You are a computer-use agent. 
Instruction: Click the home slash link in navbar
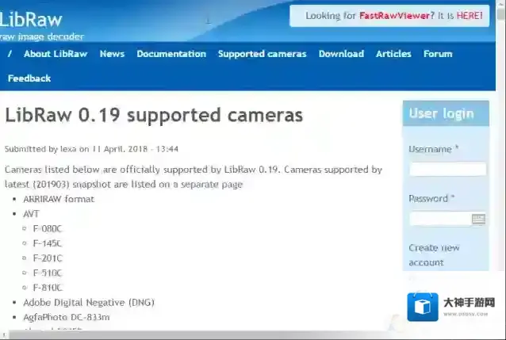[x=10, y=54]
